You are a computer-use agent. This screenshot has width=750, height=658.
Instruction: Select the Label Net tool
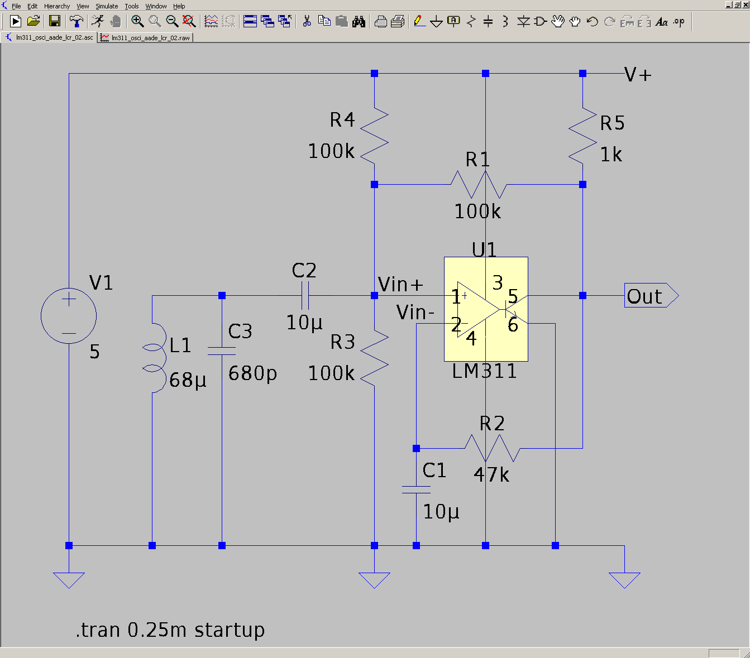click(454, 21)
